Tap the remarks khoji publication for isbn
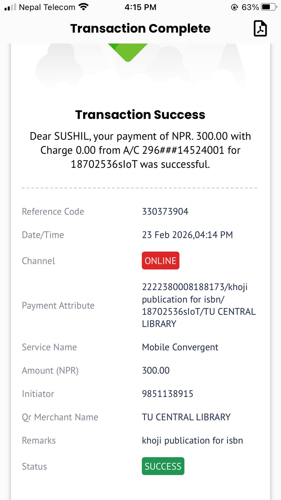Viewport: 281px width, 500px height. pyautogui.click(x=192, y=441)
